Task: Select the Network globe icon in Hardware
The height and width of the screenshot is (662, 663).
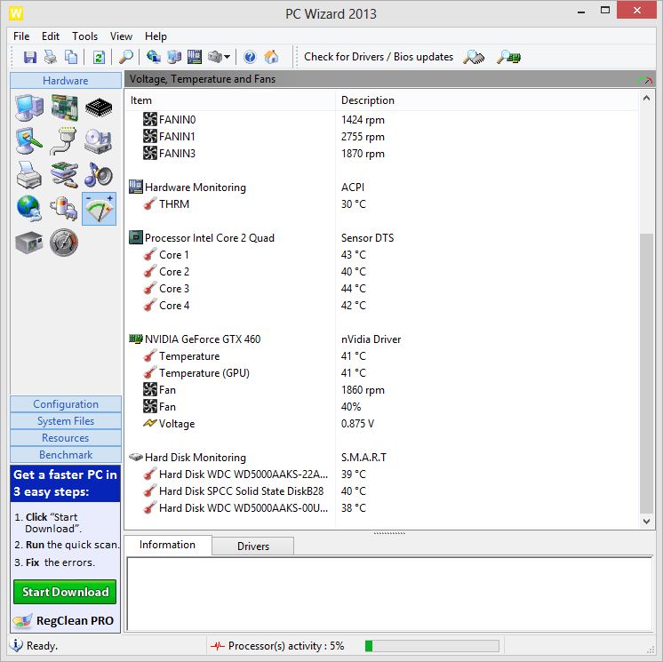Action: pos(29,209)
